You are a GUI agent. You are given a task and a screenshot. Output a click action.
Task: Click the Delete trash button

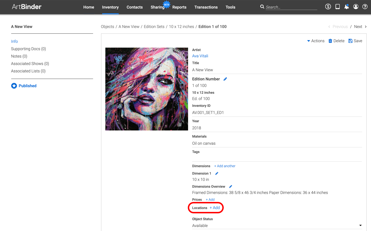tap(336, 41)
